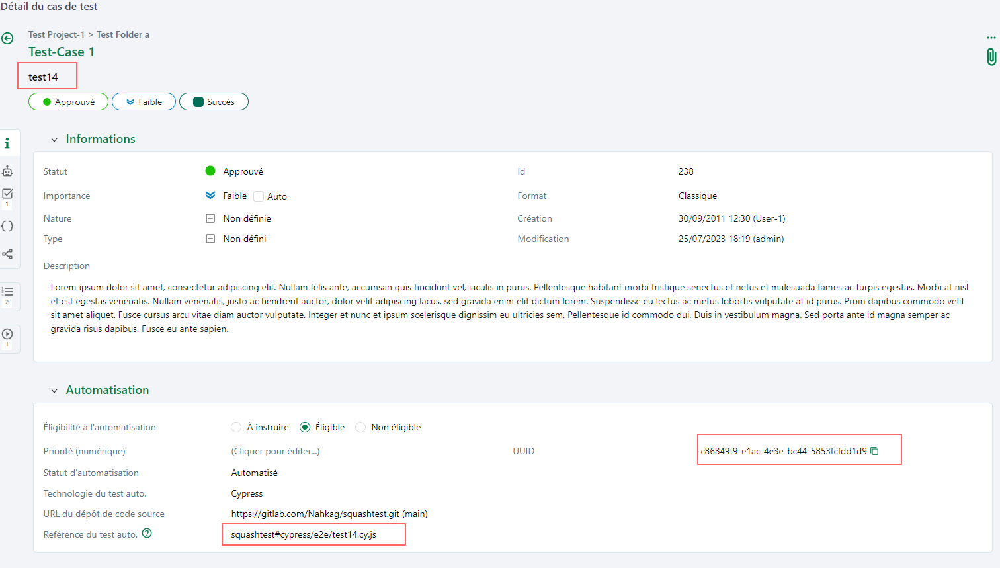1000x568 pixels.
Task: Collapse the Informations section
Action: point(54,140)
